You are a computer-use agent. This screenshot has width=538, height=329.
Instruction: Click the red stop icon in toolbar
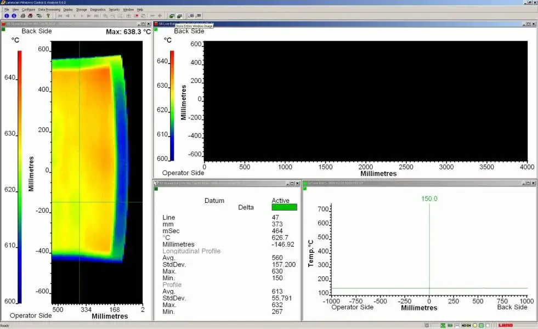click(x=136, y=16)
